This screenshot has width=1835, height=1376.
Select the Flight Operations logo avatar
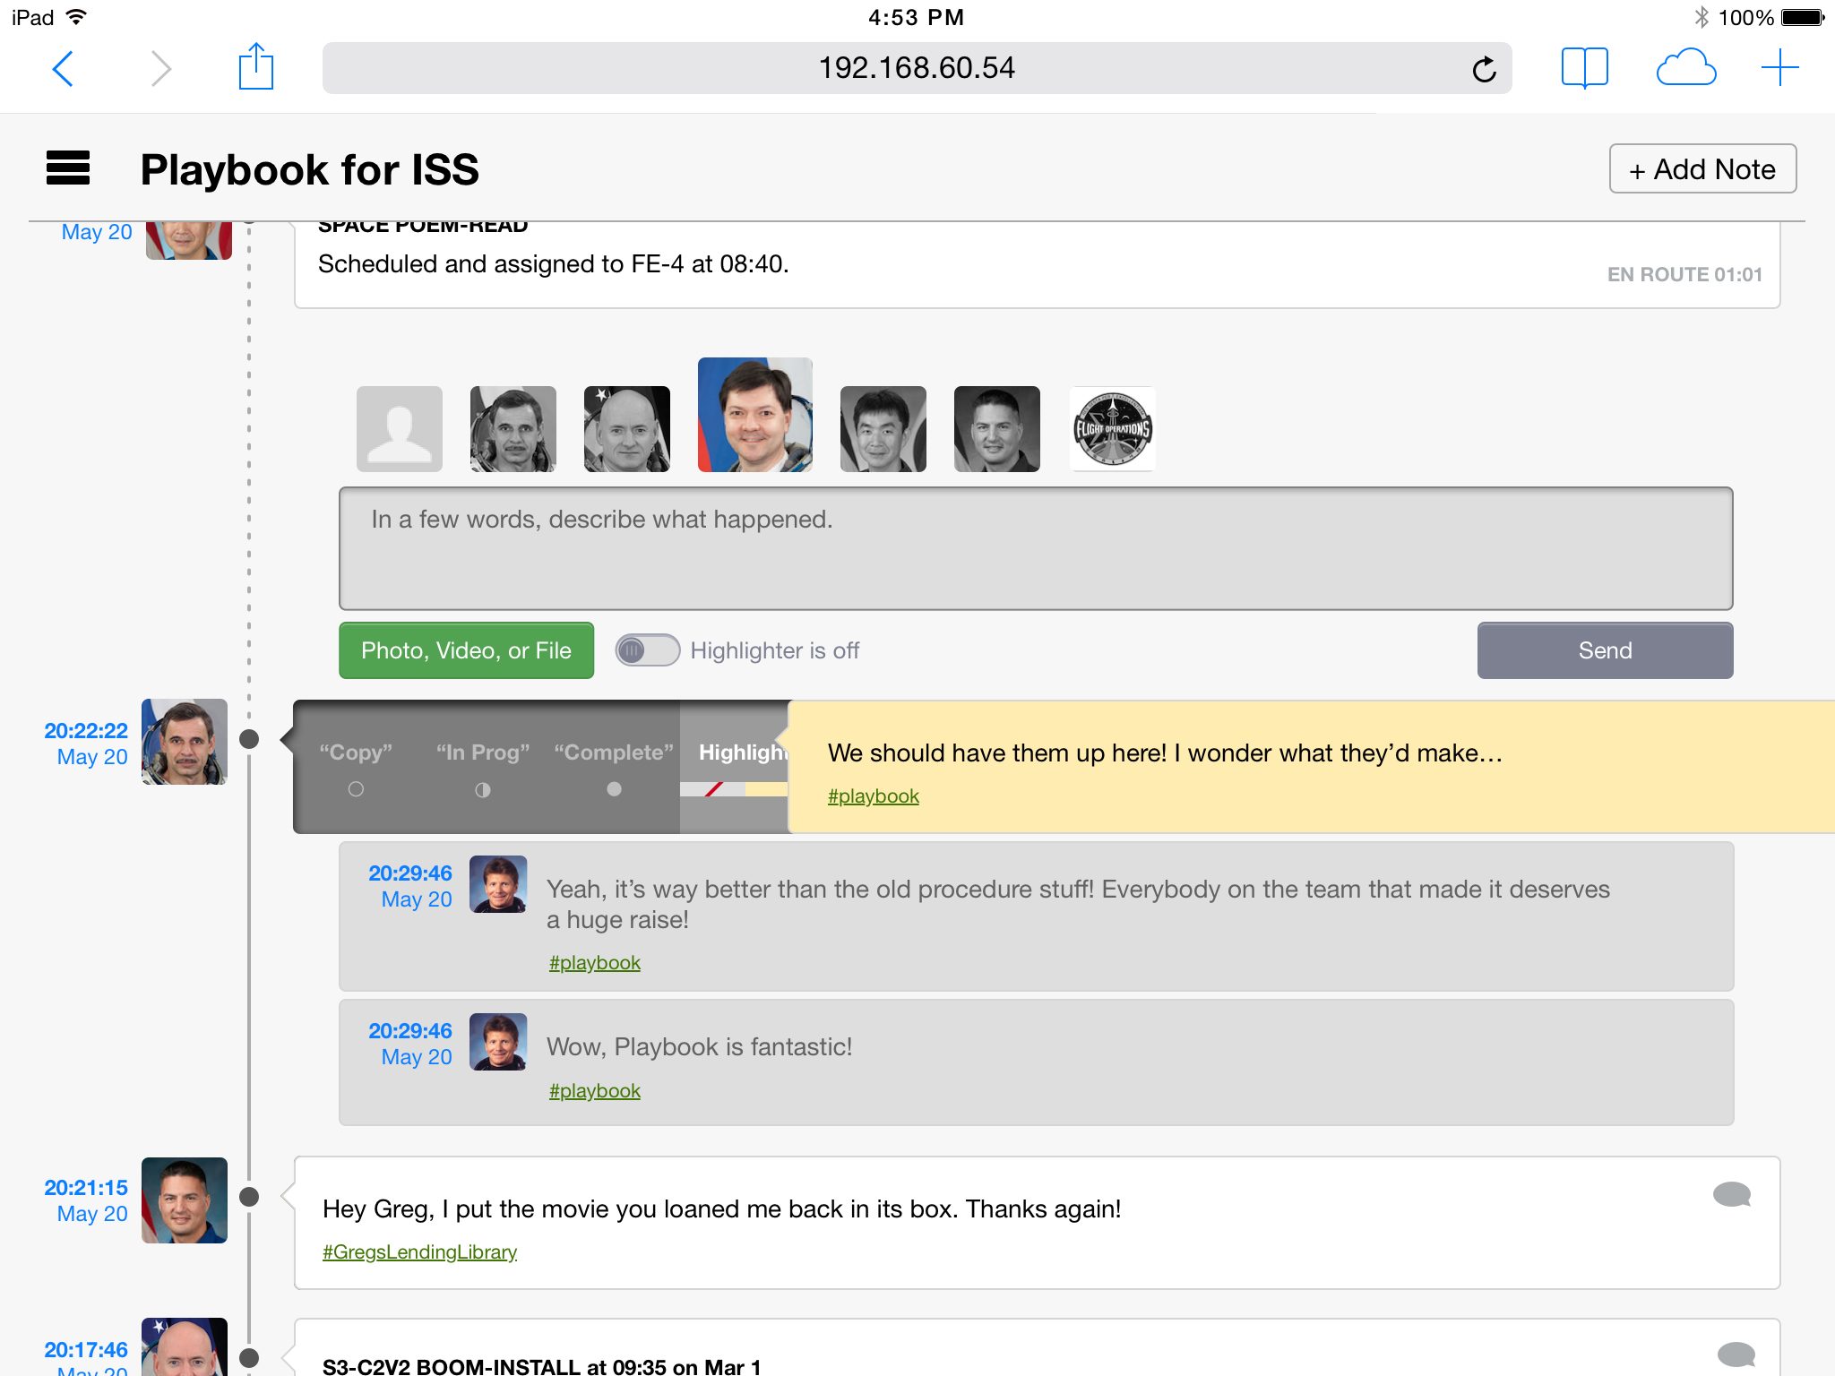tap(1112, 429)
